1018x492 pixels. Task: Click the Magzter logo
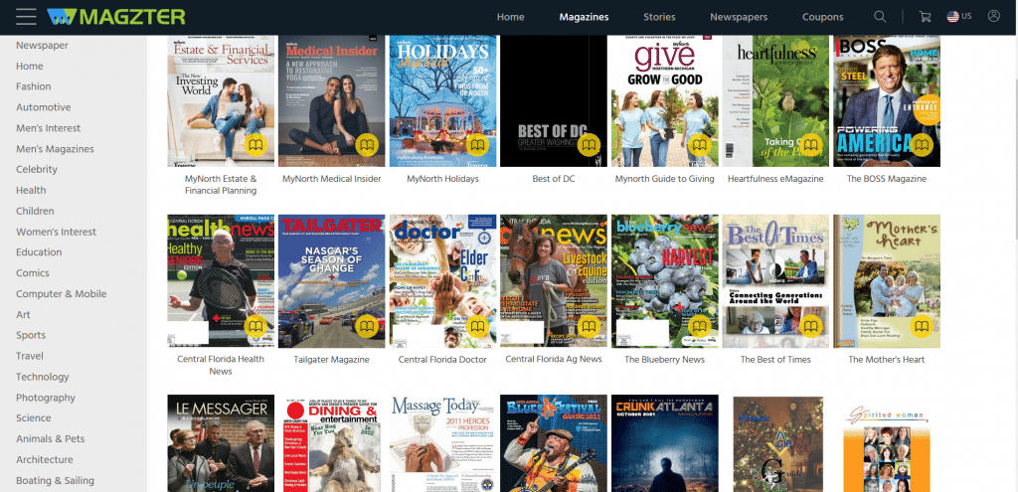tap(115, 17)
